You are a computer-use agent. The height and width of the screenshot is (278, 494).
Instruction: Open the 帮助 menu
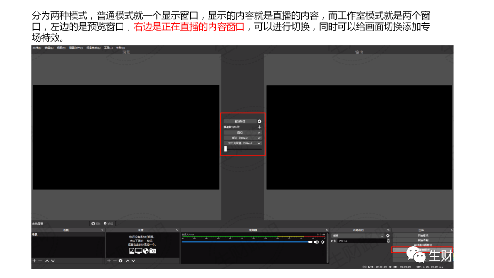pos(121,48)
